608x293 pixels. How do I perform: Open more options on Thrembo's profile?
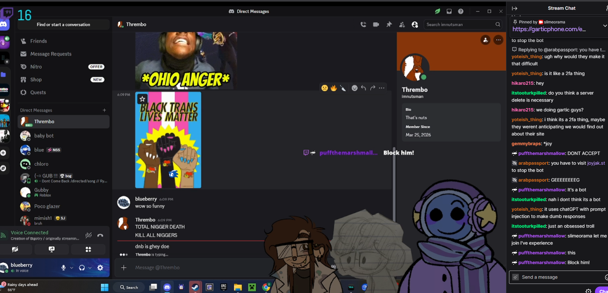498,40
